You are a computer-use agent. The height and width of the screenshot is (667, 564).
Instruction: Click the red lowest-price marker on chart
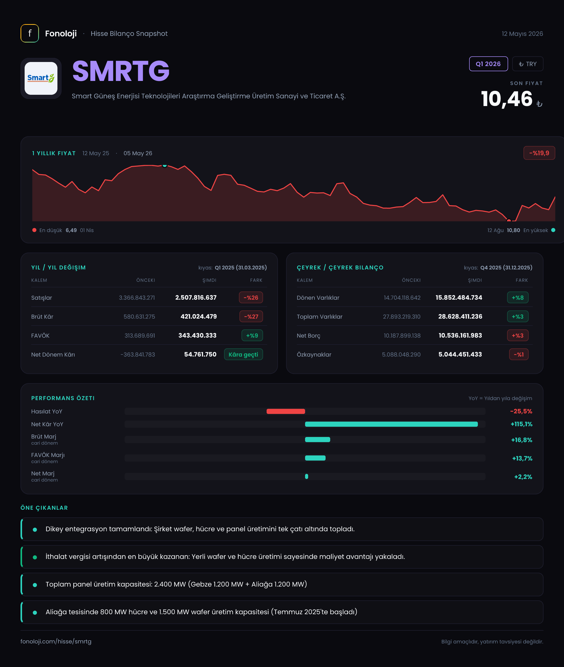509,221
